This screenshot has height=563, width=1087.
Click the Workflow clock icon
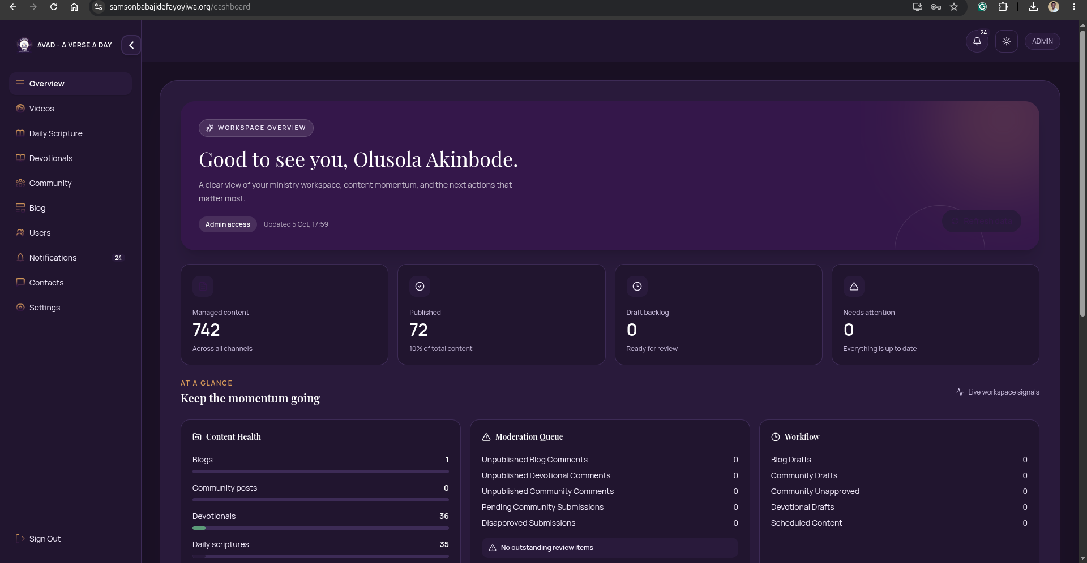(776, 437)
